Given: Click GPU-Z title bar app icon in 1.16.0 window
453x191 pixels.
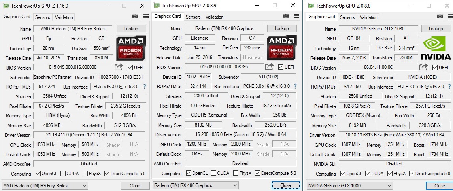Looking at the screenshot, I should coord(6,6).
